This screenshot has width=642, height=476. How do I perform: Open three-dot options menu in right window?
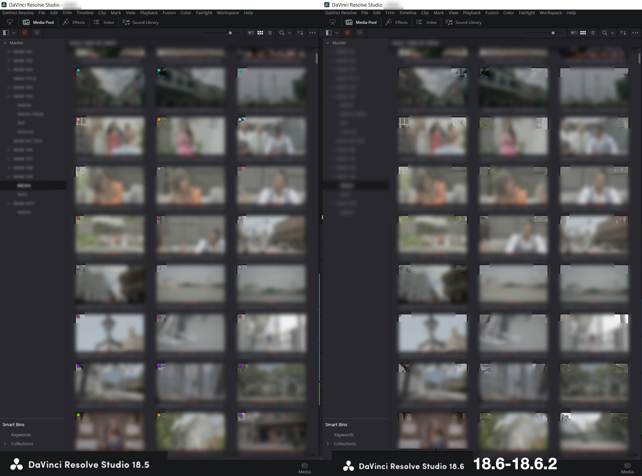click(x=635, y=33)
